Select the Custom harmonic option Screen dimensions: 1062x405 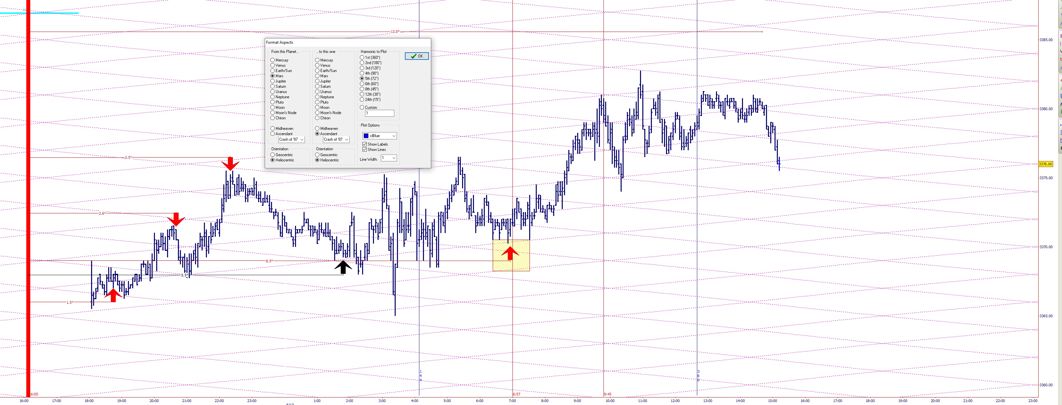[369, 107]
